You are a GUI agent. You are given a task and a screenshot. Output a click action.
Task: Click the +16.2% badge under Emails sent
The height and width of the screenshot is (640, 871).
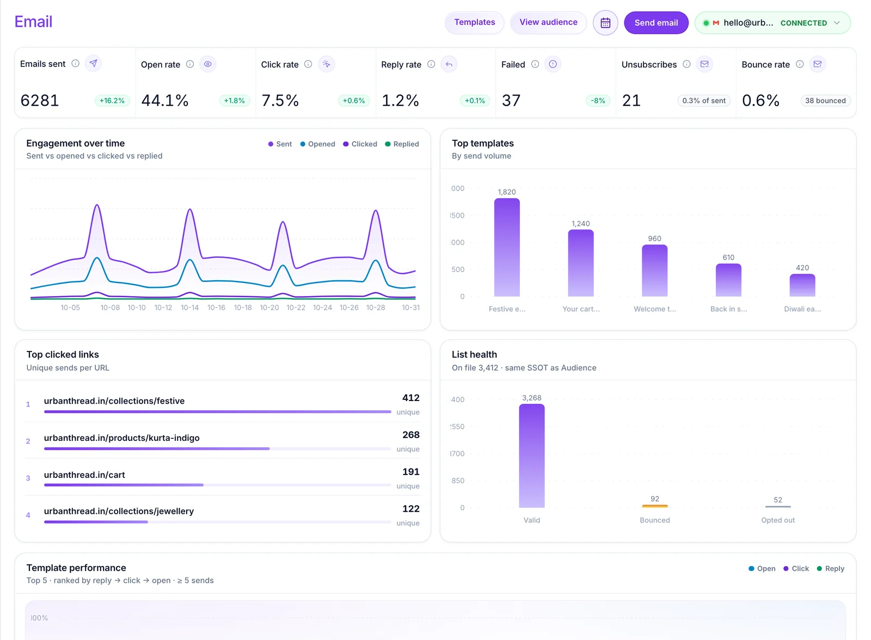(x=112, y=101)
